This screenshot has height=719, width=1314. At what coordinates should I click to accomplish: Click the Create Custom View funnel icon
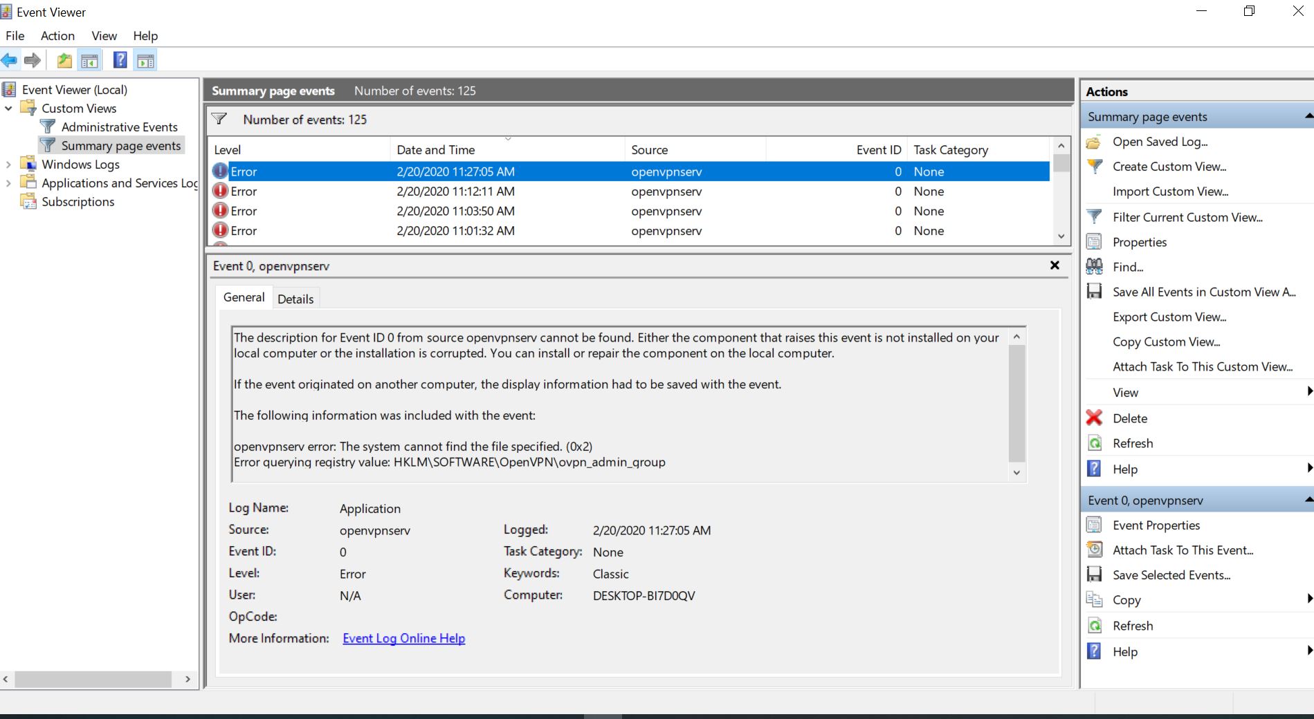1095,167
